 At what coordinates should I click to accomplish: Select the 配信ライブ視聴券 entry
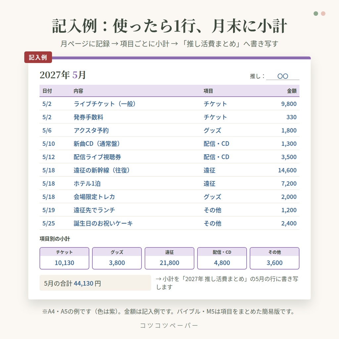(97, 157)
